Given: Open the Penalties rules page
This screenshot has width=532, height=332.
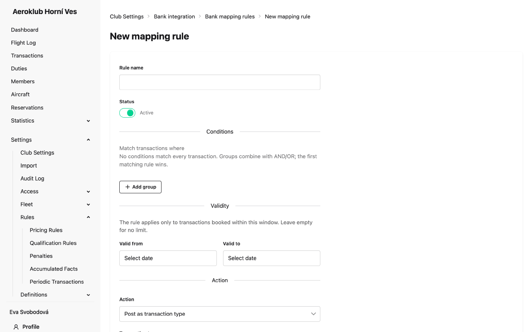Looking at the screenshot, I should click(x=41, y=256).
